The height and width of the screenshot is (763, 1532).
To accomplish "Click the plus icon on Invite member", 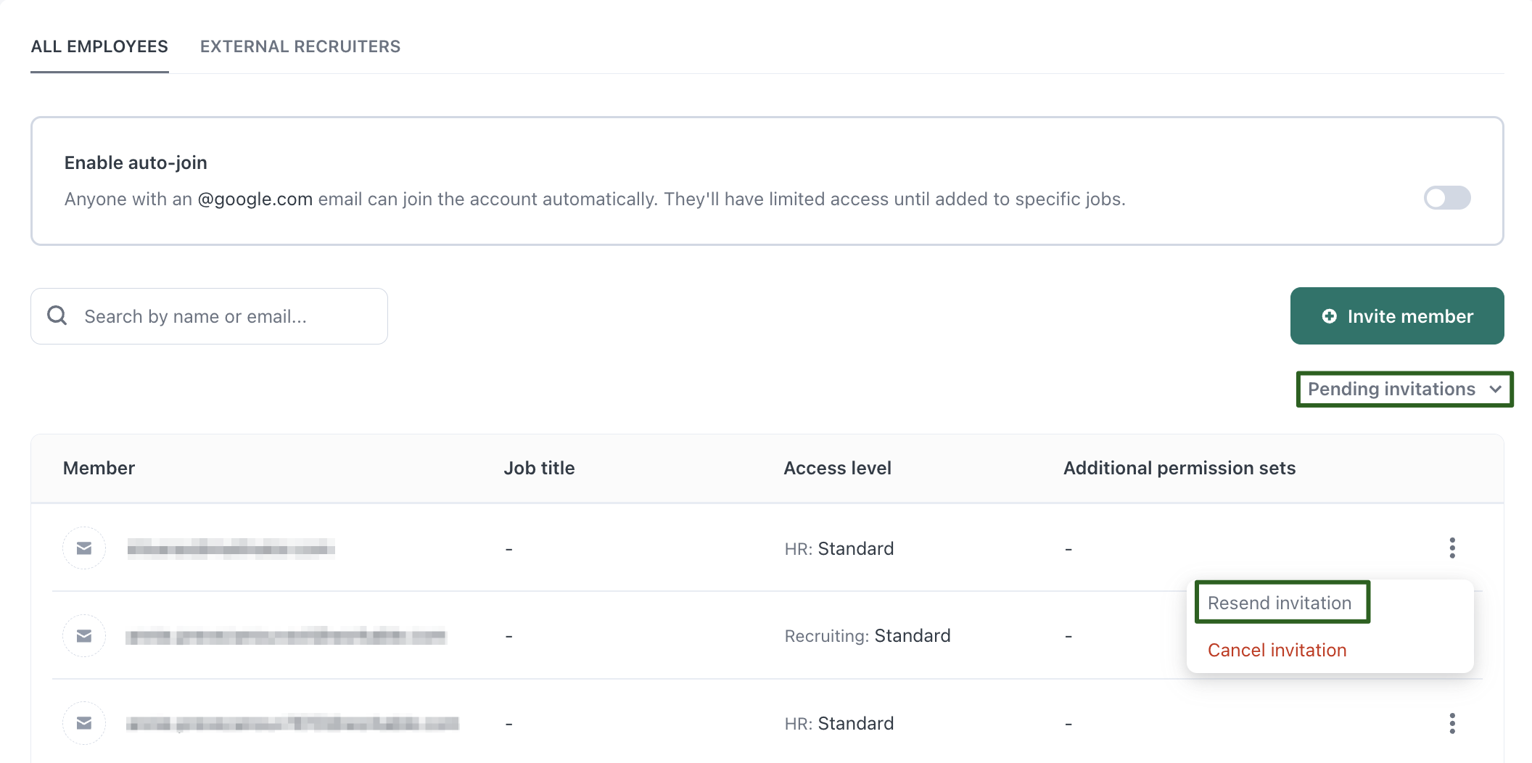I will tap(1329, 316).
